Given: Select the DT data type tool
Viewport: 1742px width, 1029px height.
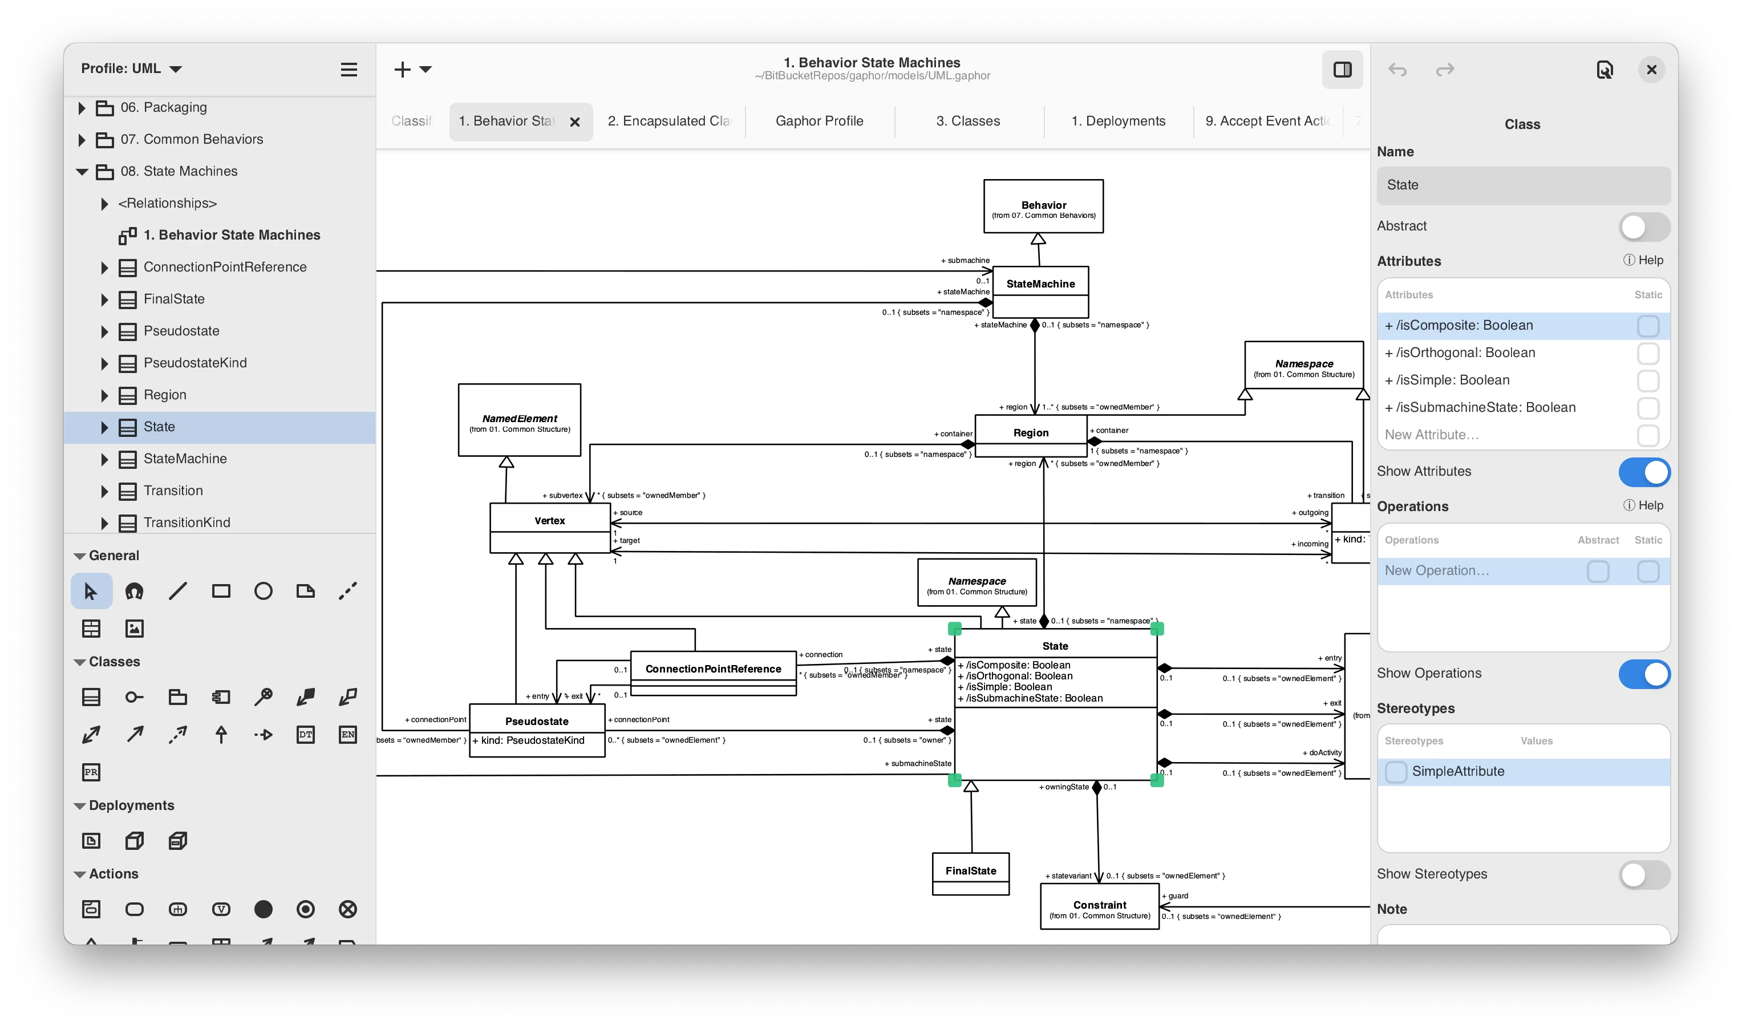Looking at the screenshot, I should coord(305,734).
